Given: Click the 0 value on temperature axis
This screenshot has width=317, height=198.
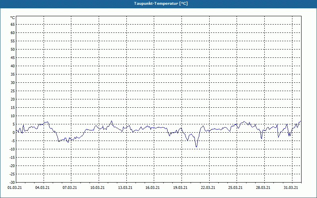Looking at the screenshot, I should 14,133.
